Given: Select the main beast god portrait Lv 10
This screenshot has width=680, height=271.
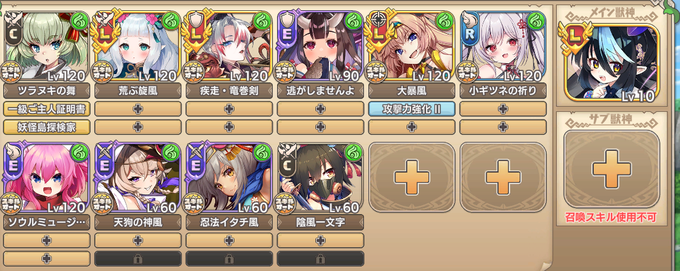Looking at the screenshot, I should (612, 63).
